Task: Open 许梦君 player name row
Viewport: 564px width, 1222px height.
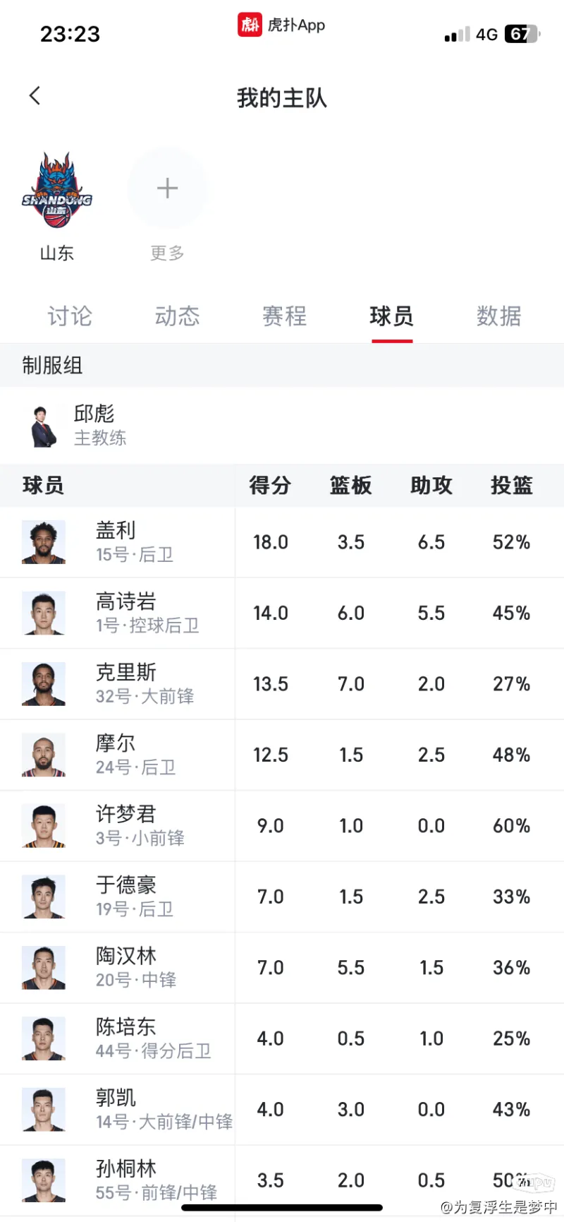Action: [x=117, y=826]
